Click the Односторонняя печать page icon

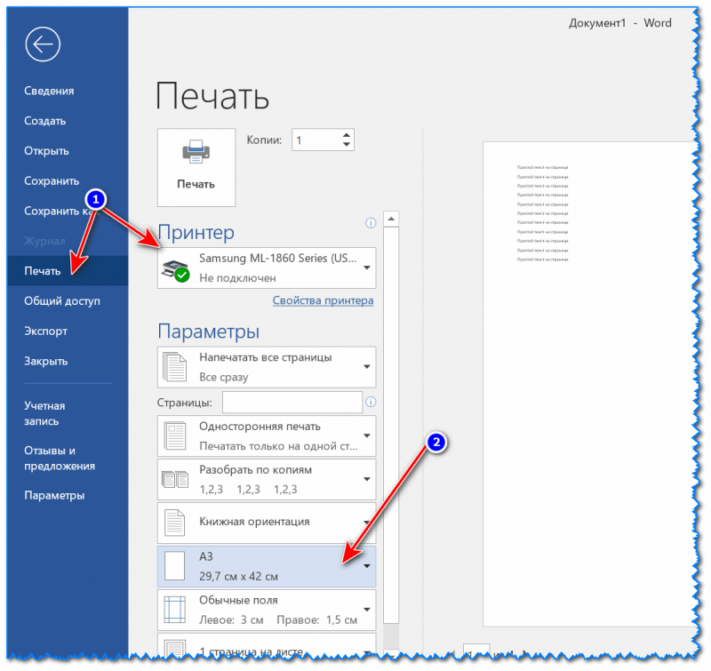[175, 435]
